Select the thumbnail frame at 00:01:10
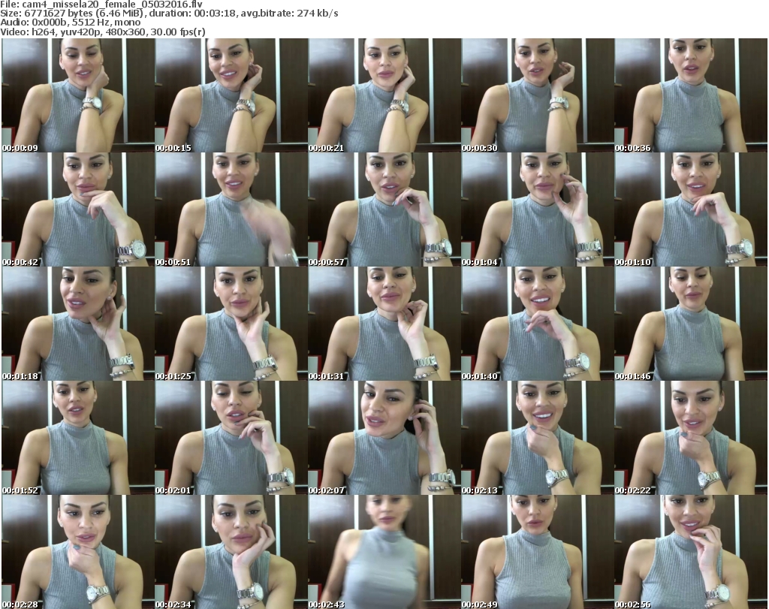 click(691, 210)
